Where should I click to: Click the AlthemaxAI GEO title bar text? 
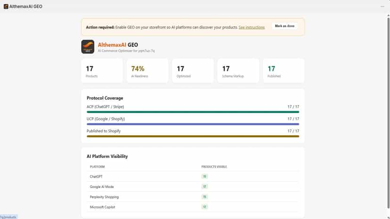[26, 7]
